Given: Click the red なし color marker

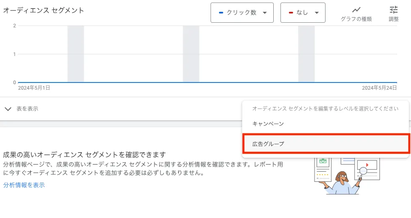Looking at the screenshot, I should [291, 13].
